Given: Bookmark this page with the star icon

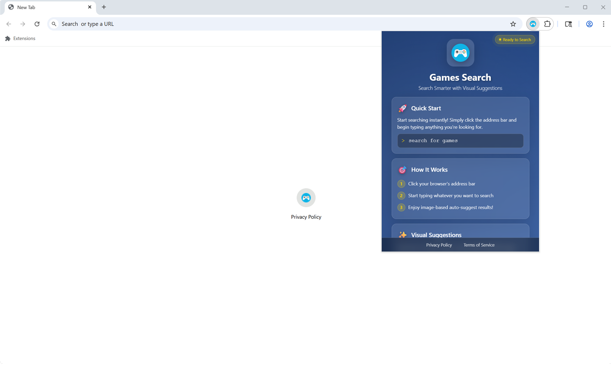Looking at the screenshot, I should pyautogui.click(x=513, y=24).
